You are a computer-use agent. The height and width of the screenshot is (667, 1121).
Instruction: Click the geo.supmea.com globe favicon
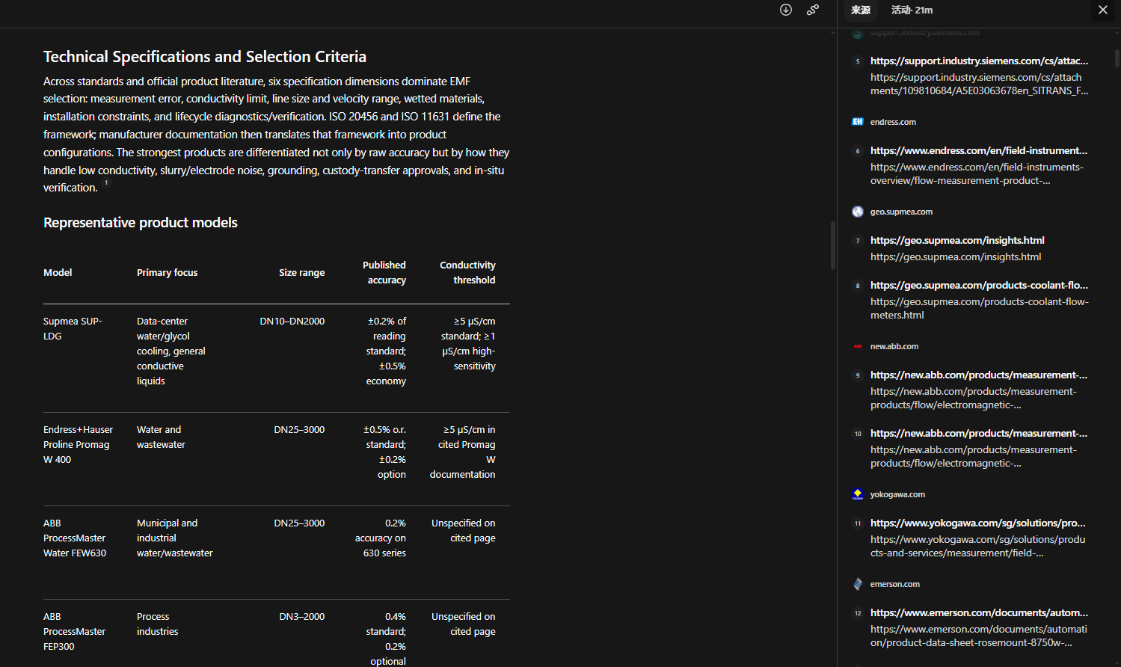858,212
